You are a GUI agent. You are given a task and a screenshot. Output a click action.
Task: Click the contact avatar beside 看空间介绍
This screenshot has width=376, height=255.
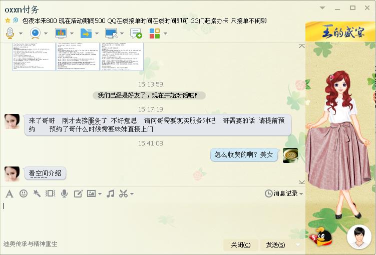tap(12, 174)
